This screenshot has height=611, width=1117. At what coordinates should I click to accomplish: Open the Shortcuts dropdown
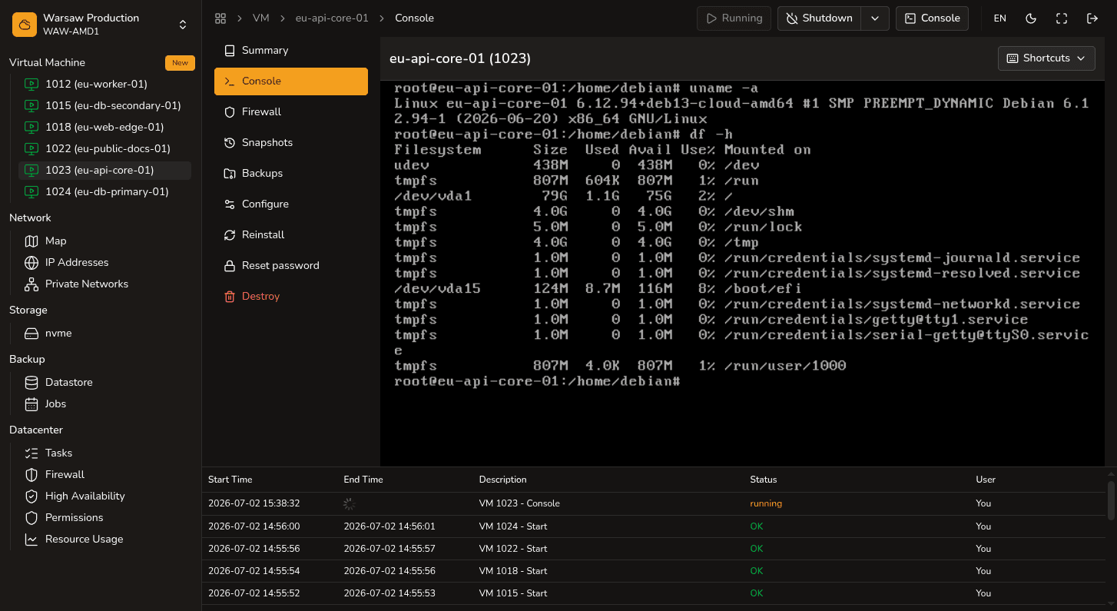[x=1046, y=58]
